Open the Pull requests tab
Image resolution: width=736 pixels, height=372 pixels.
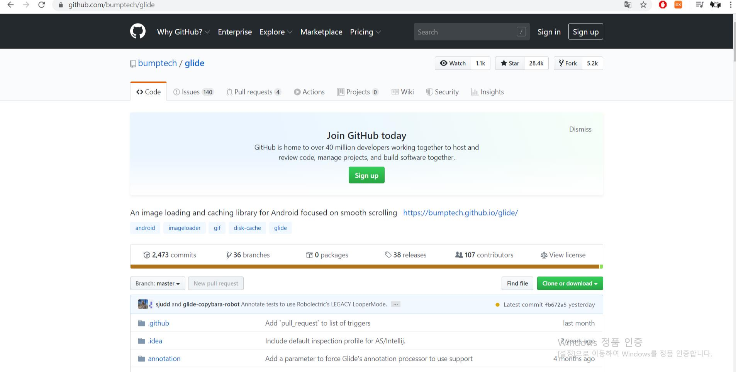[x=254, y=92]
